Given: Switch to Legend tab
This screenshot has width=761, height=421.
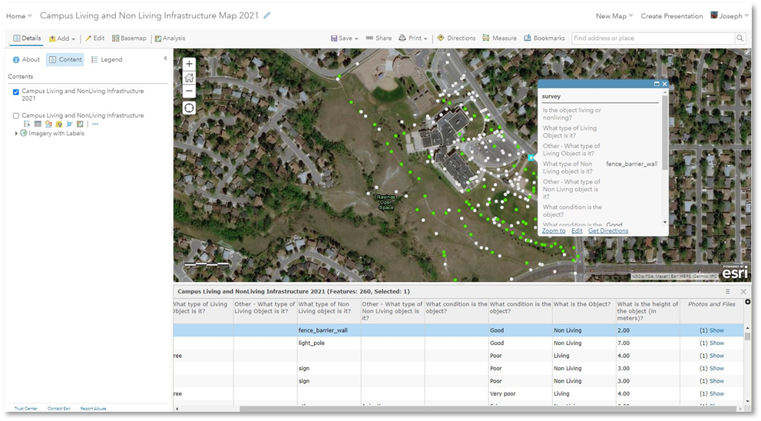Looking at the screenshot, I should 107,59.
